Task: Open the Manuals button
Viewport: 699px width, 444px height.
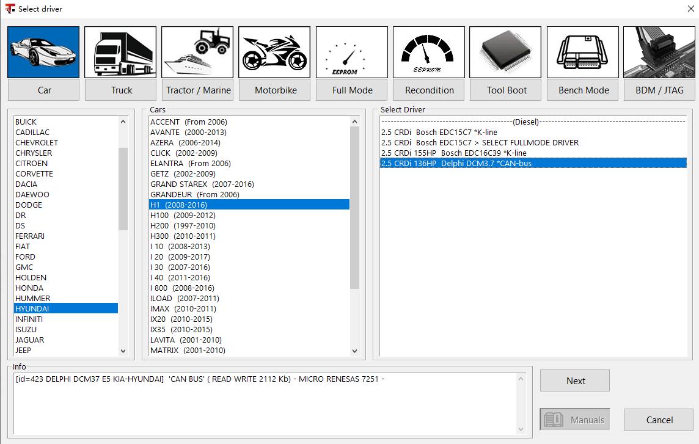Action: [575, 420]
